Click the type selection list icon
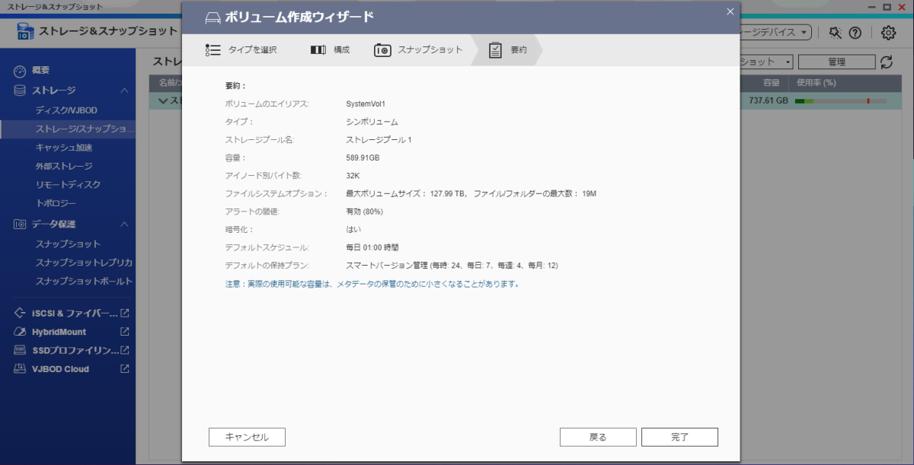 213,50
